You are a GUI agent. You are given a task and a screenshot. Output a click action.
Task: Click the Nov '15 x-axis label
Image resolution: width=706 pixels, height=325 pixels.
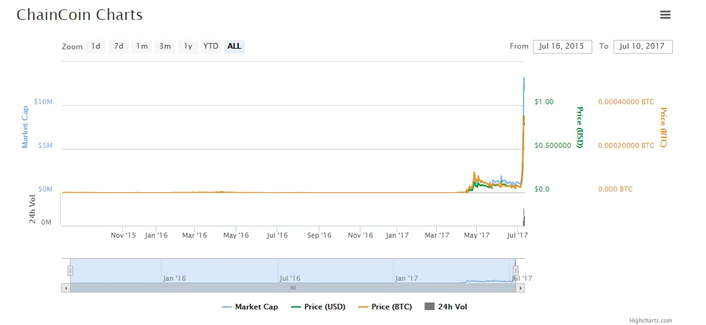[x=123, y=235]
